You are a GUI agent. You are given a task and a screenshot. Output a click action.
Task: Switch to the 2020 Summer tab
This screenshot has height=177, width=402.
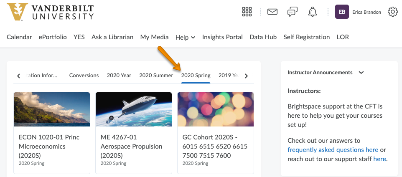click(156, 76)
